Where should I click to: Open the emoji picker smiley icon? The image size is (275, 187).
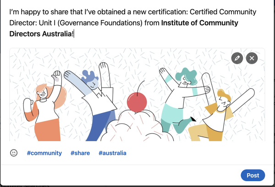14,153
